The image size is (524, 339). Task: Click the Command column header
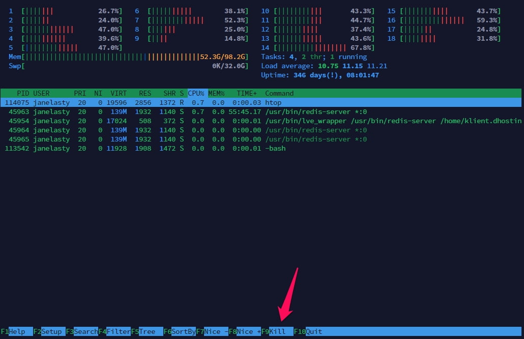click(279, 93)
